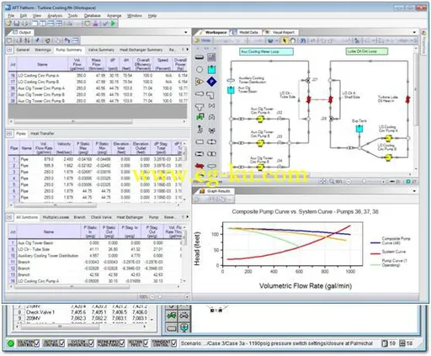The width and height of the screenshot is (431, 356).
Task: Show more summary tabs with right arrow
Action: [x=188, y=50]
